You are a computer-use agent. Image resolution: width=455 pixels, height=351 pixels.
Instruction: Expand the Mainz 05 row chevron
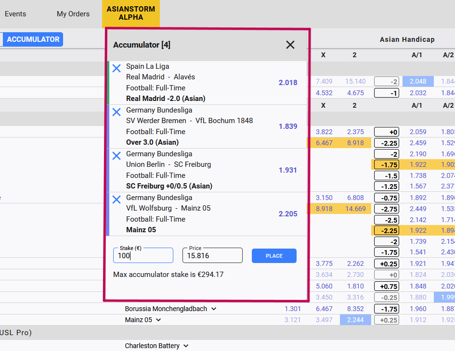coord(158,320)
